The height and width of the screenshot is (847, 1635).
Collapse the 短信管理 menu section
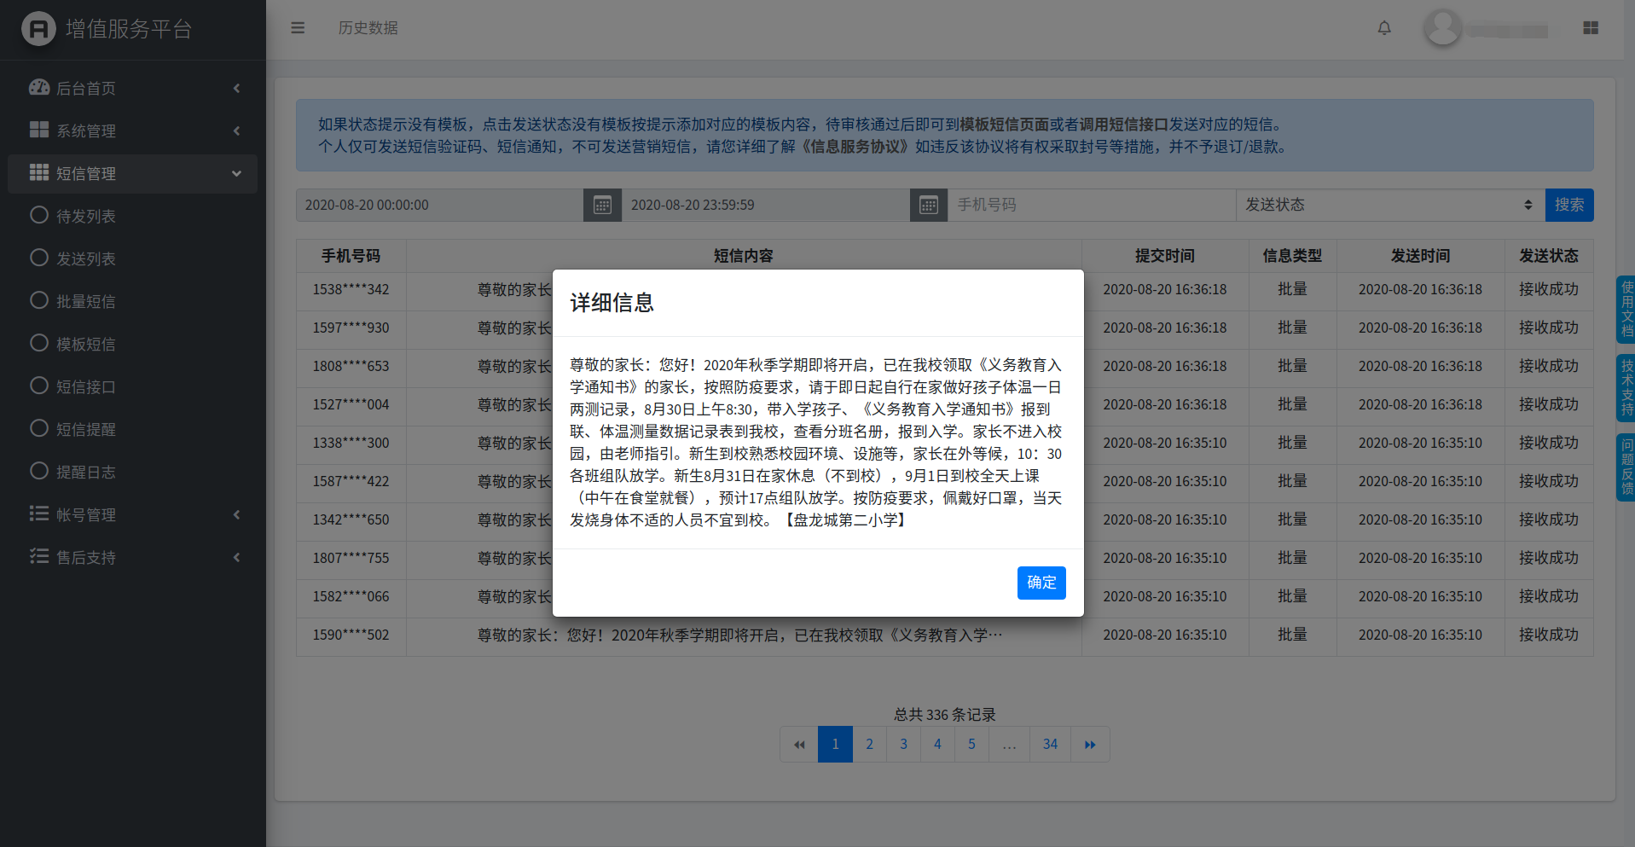pos(132,174)
